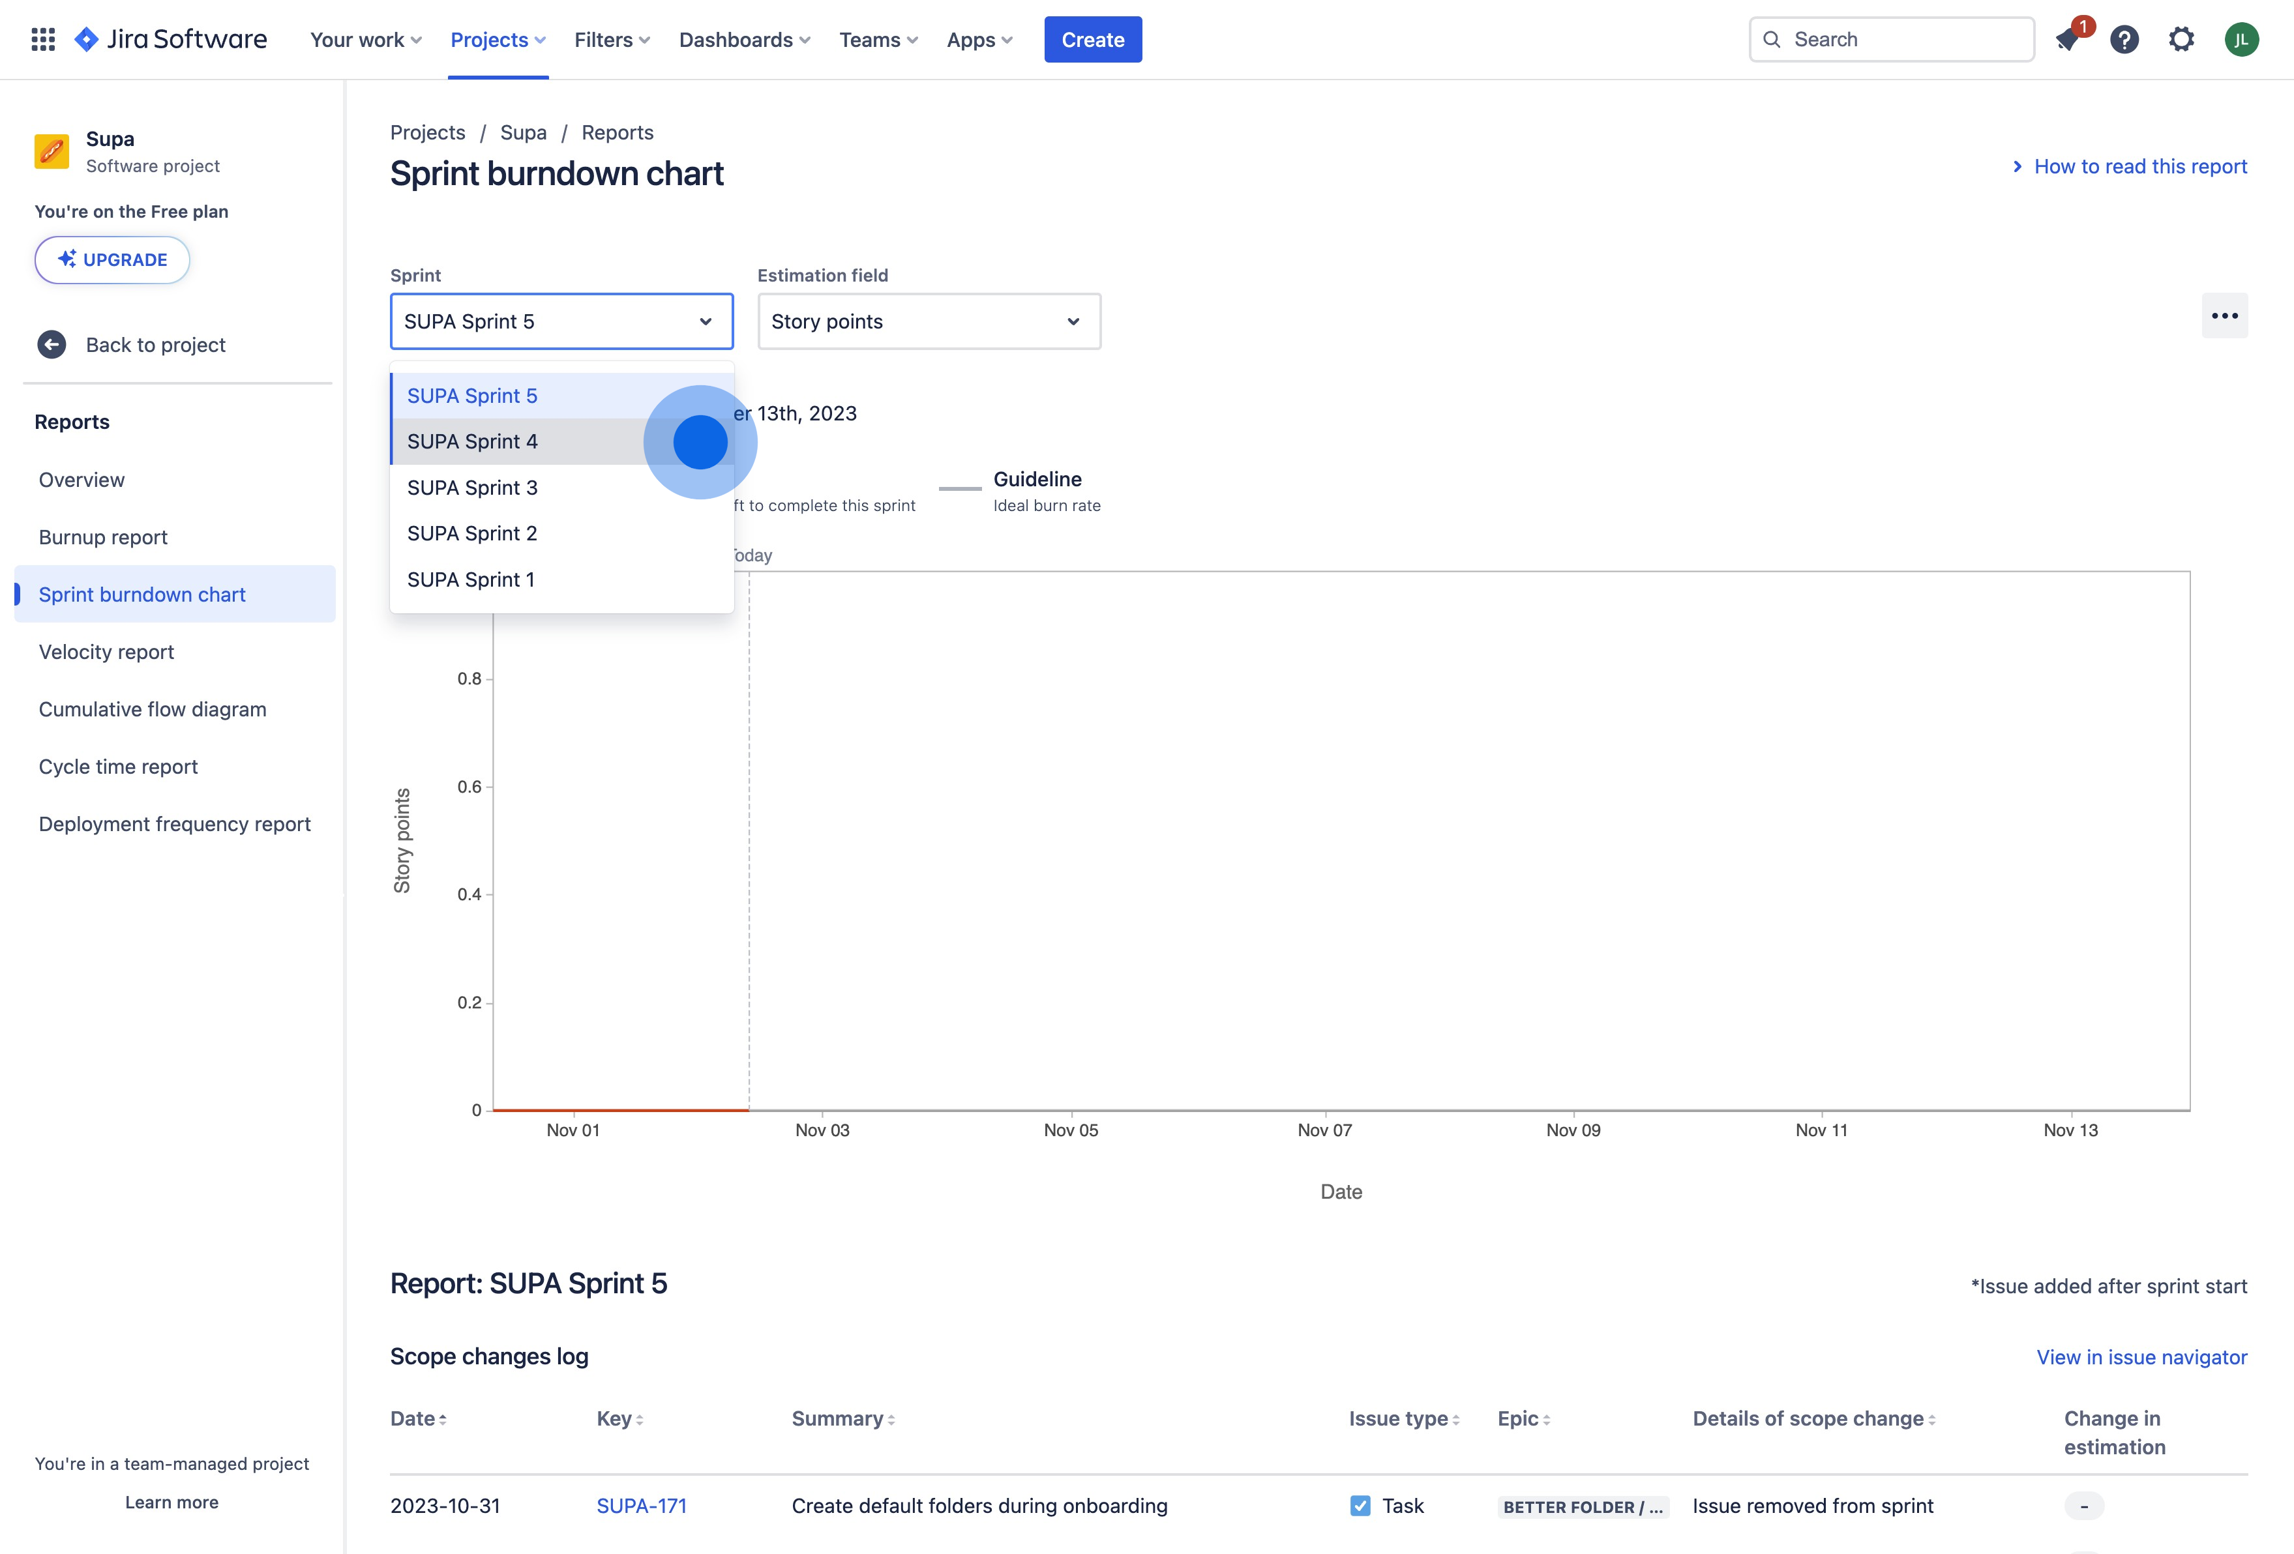Open the SUPA-171 issue link
The image size is (2294, 1554).
642,1506
